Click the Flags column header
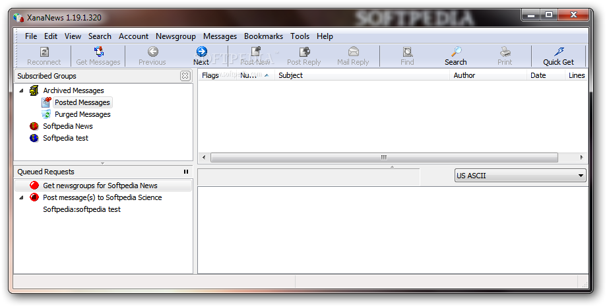Screen dimensions: 607x307 point(217,75)
